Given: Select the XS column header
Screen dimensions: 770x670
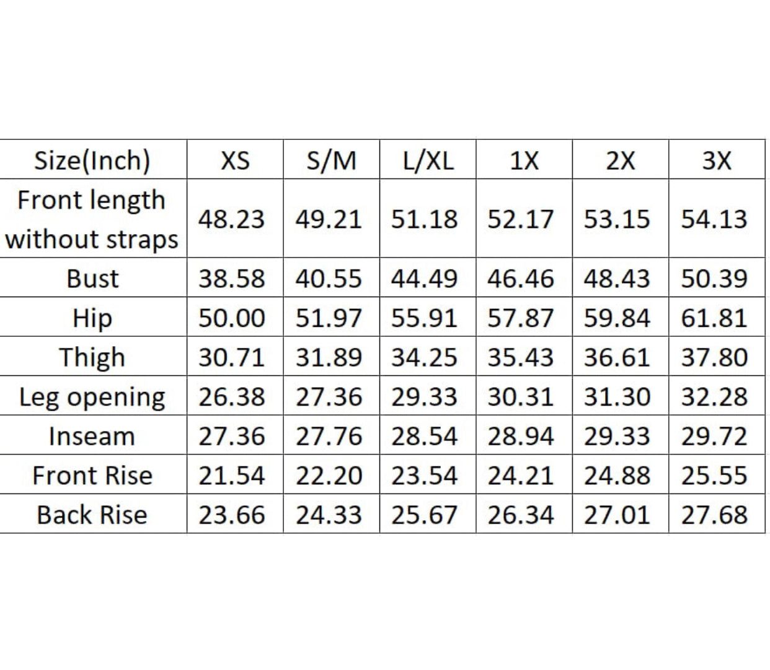Looking at the screenshot, I should [x=235, y=160].
